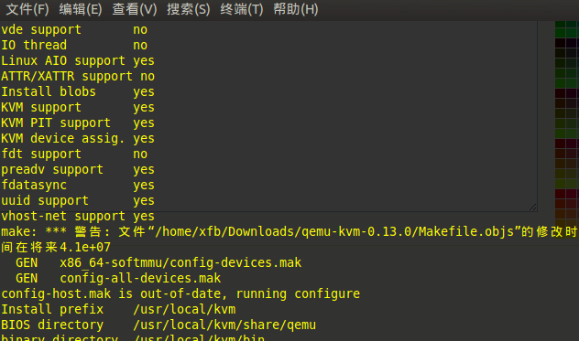Click the 'IO thread' output line
Screen dimensions: 579x341
click(74, 45)
